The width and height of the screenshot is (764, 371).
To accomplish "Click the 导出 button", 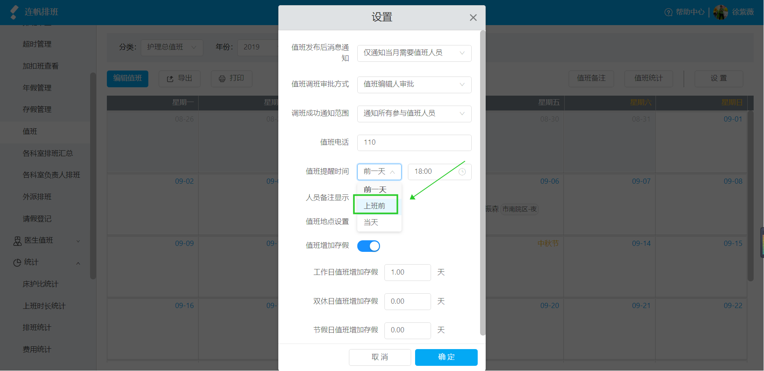I will pyautogui.click(x=179, y=79).
